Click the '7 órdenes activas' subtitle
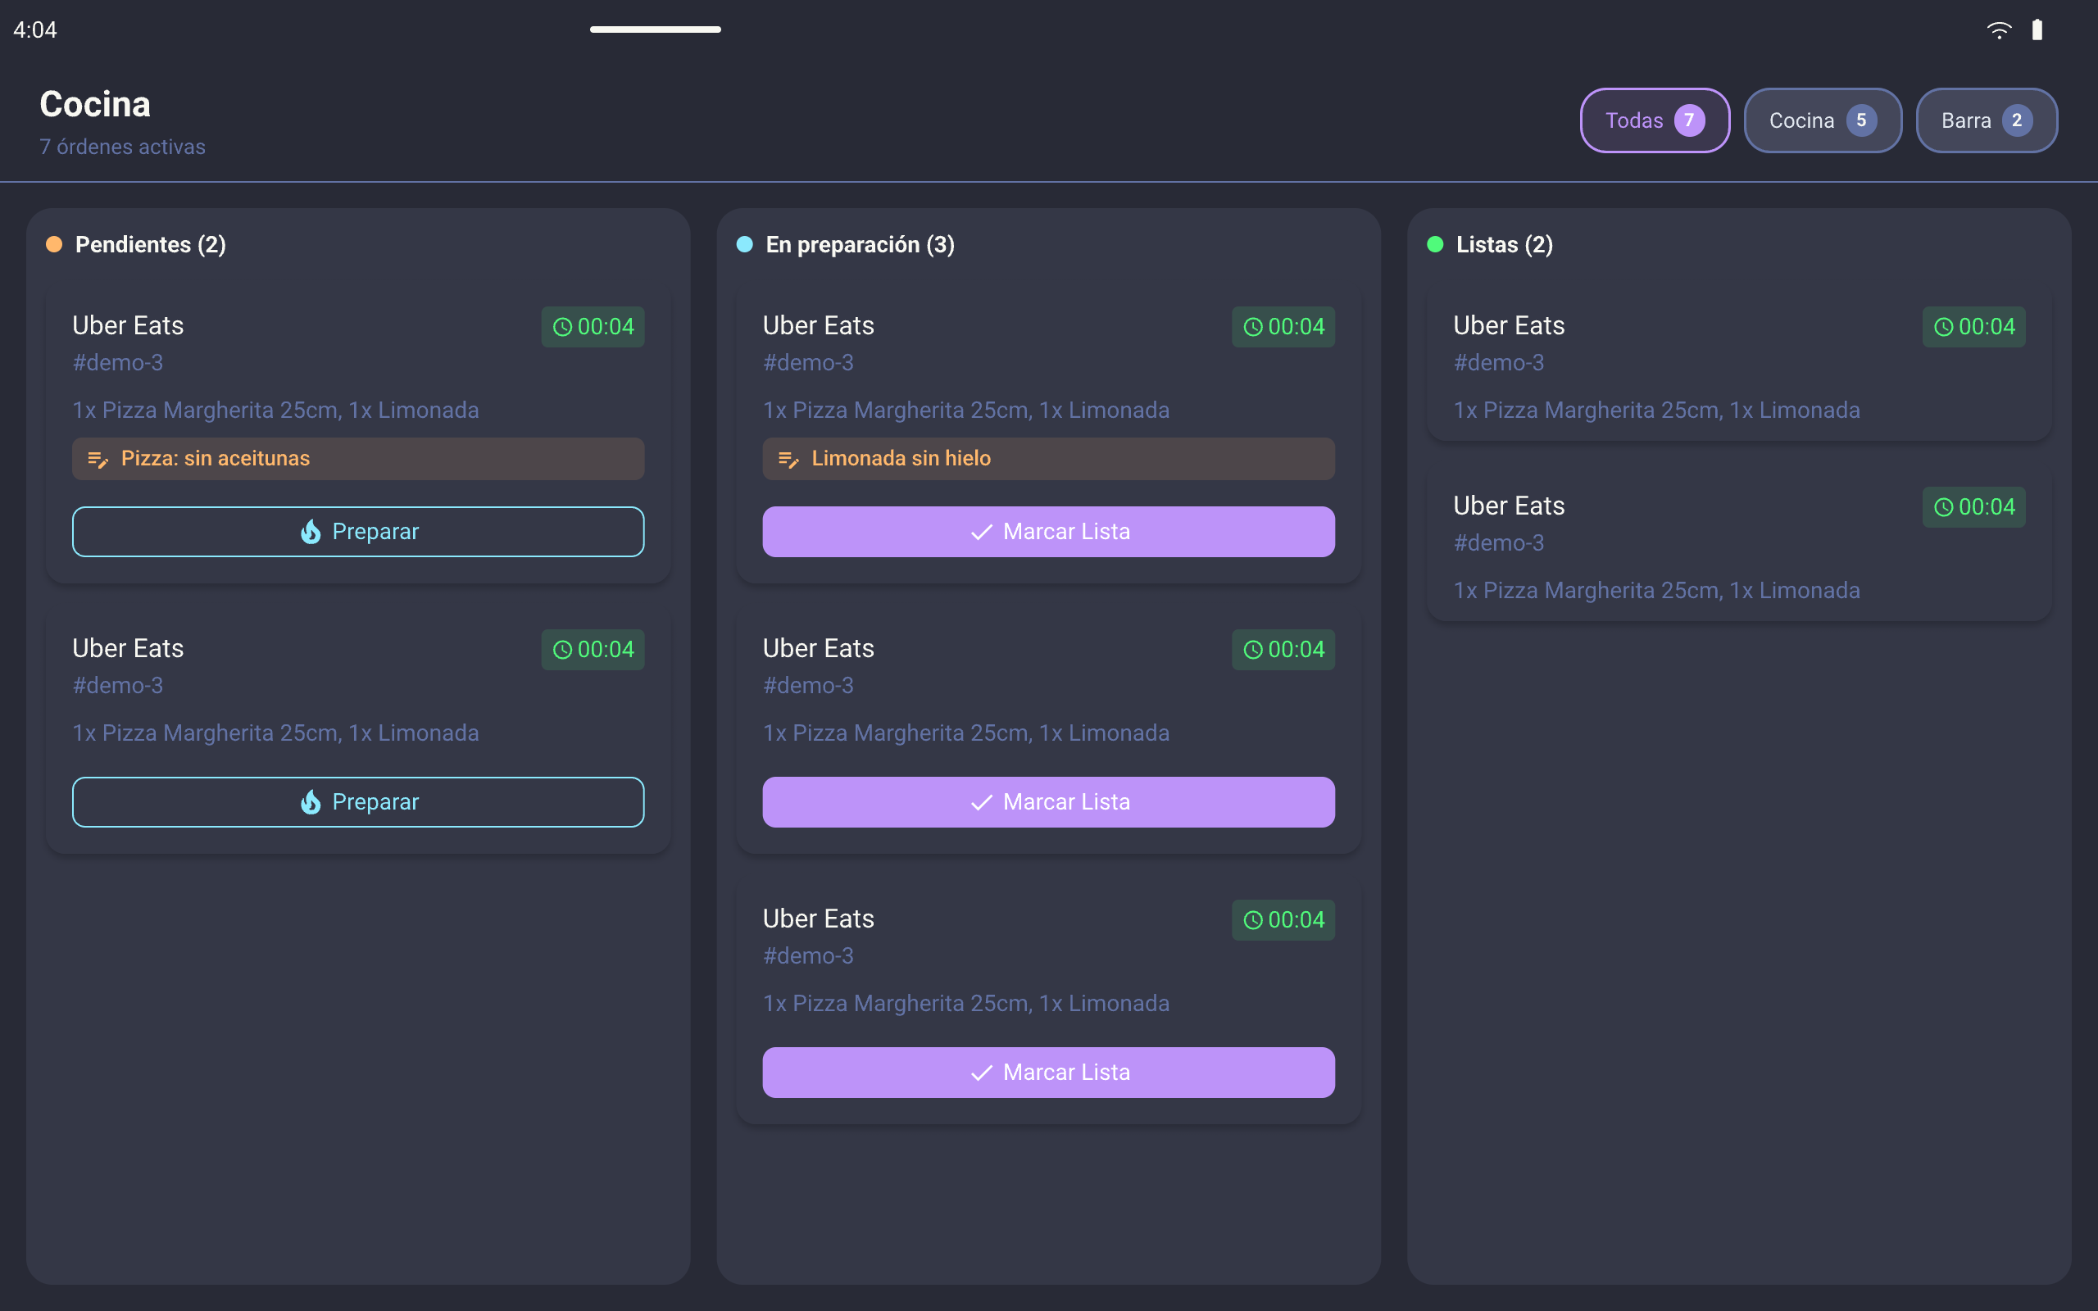This screenshot has width=2098, height=1311. pos(122,147)
